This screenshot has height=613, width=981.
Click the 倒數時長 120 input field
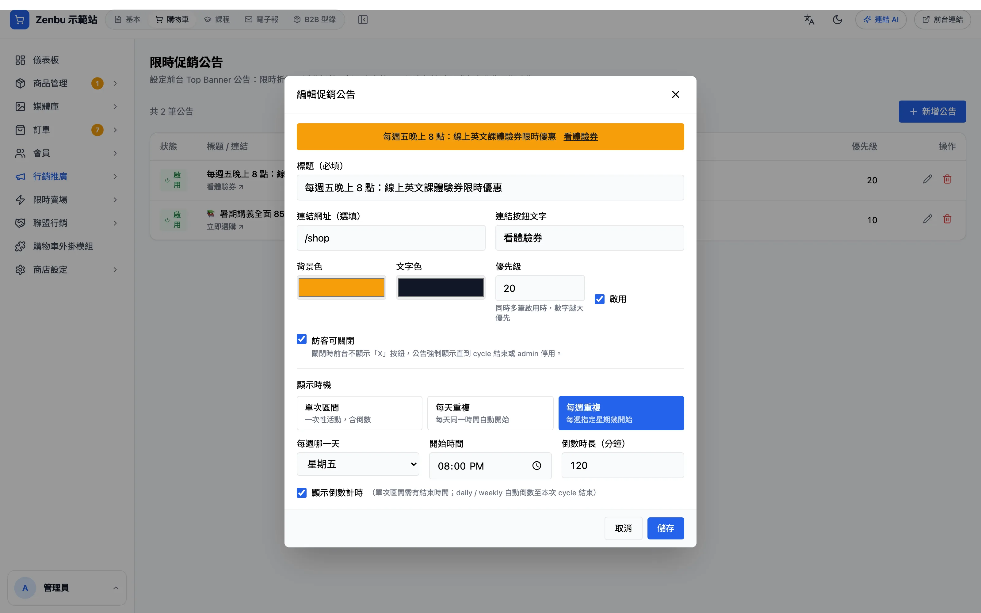coord(623,466)
